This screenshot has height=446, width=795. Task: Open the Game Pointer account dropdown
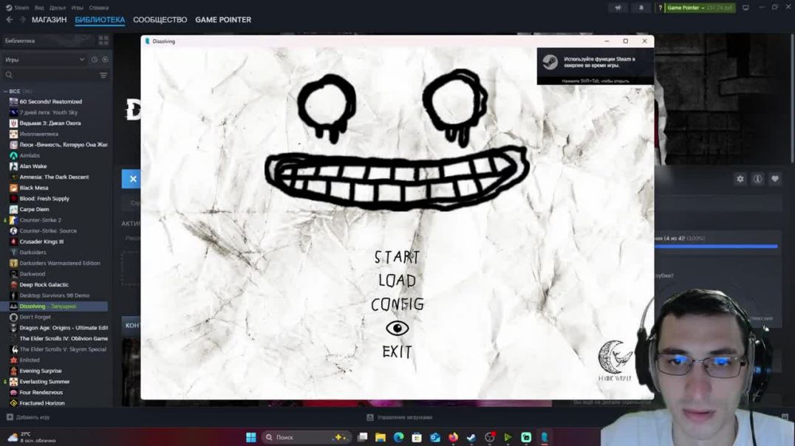(x=700, y=7)
